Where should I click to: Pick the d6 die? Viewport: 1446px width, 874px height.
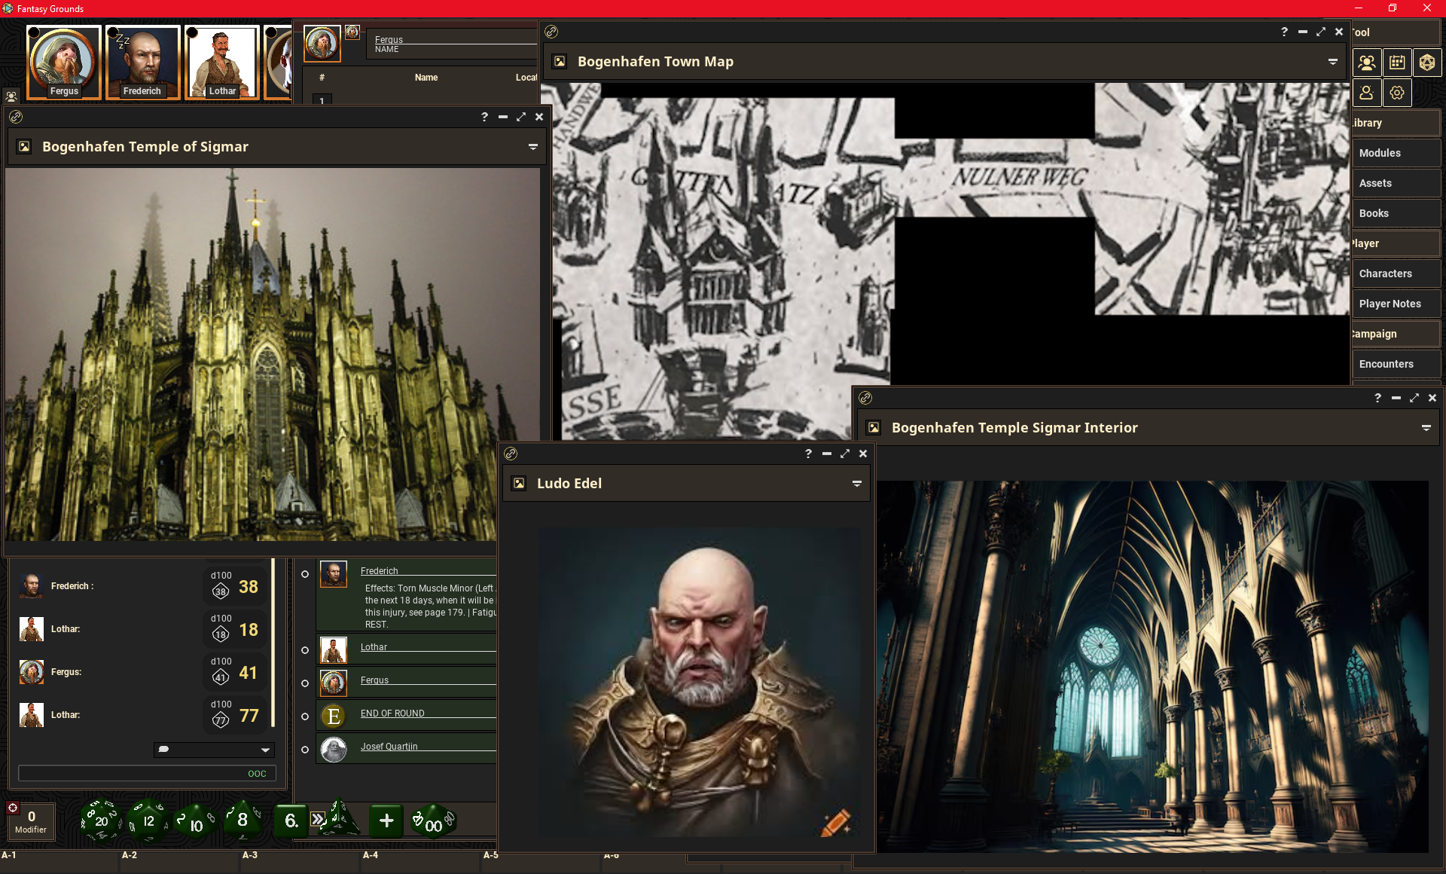point(291,821)
